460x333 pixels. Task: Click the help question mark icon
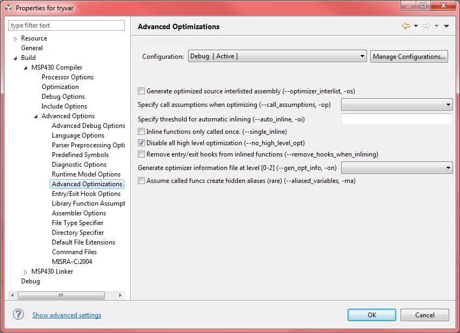pyautogui.click(x=18, y=315)
